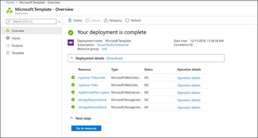258x138 pixels.
Task: Download the deployment details
Action: 114,58
